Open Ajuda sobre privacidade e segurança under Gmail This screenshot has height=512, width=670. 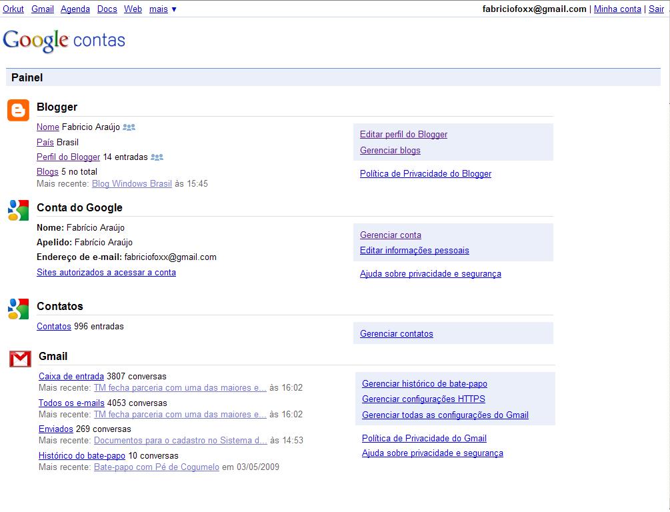[x=433, y=453]
